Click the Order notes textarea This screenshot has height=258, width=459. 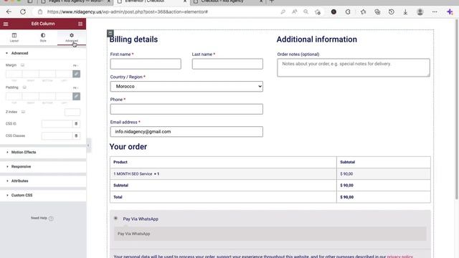(354, 67)
